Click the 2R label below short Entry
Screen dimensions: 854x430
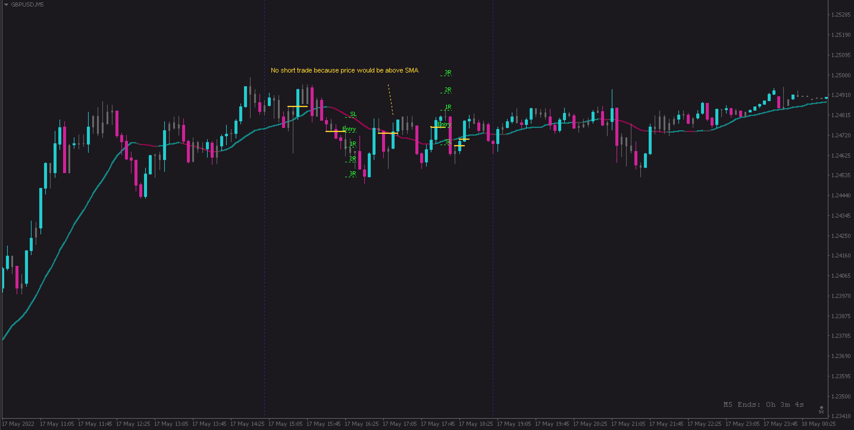(352, 159)
